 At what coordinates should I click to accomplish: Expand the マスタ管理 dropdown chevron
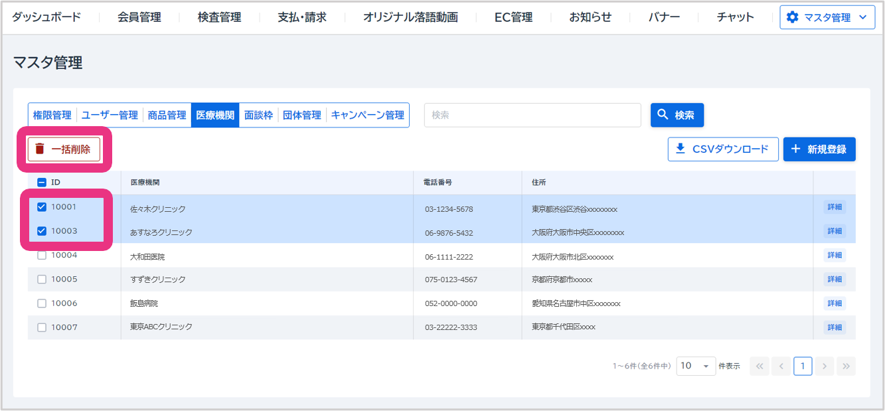(x=862, y=17)
